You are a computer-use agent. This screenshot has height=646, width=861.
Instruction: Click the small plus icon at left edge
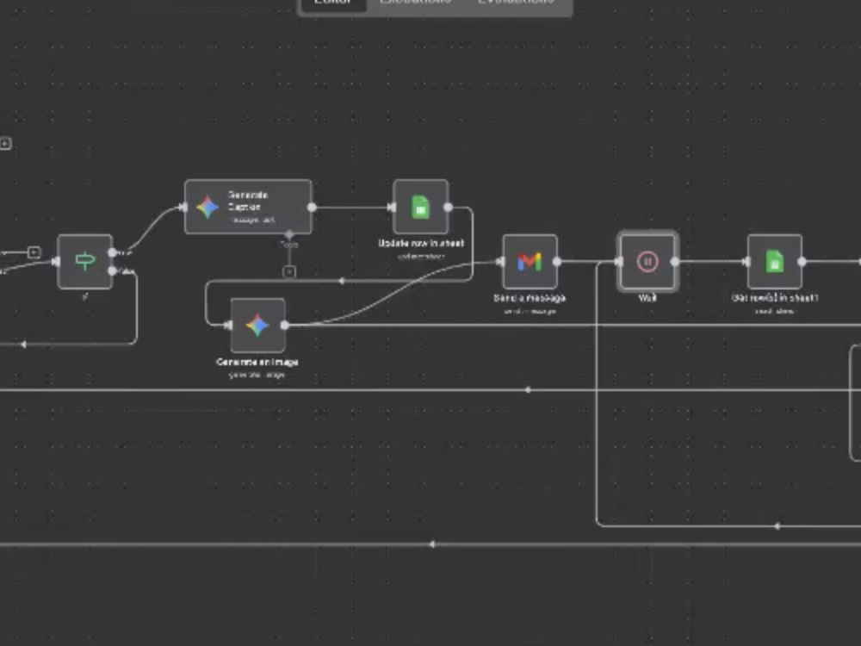click(x=5, y=143)
